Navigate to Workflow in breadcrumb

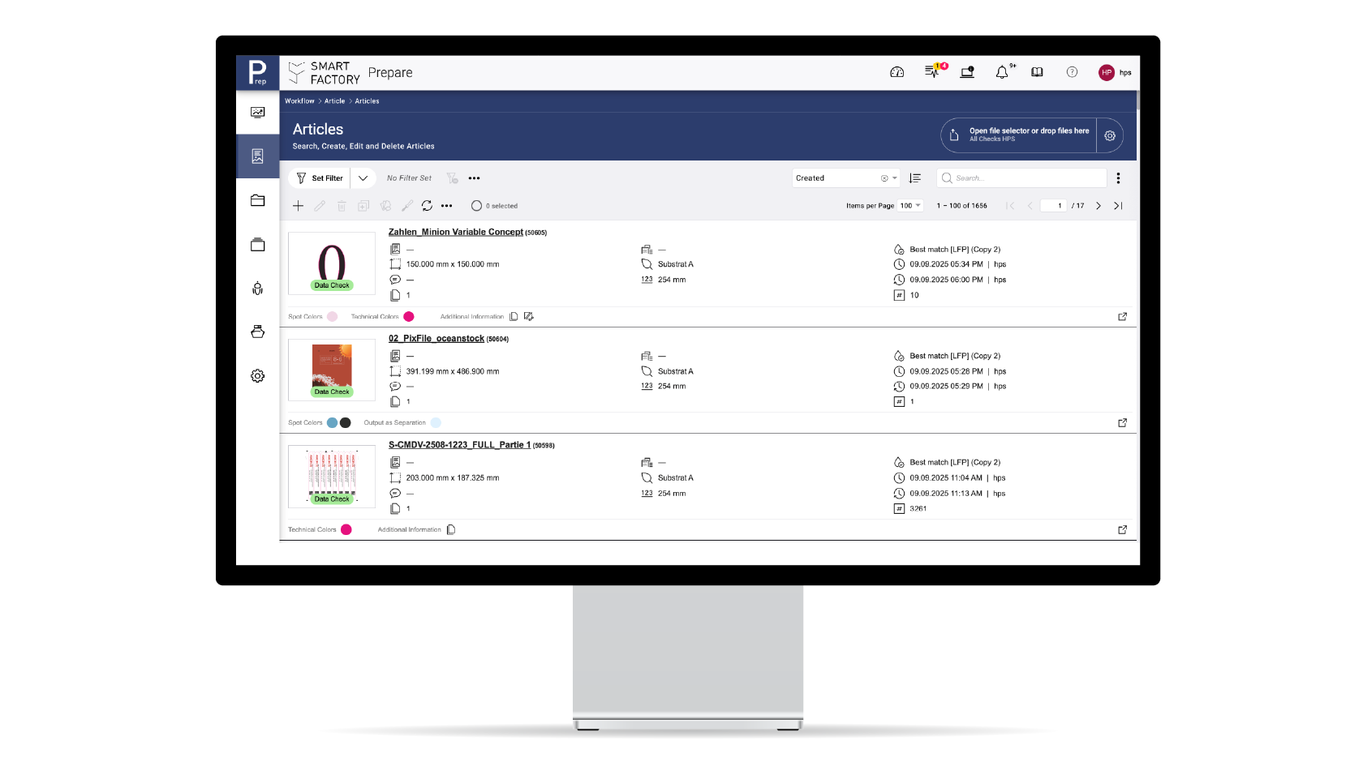click(x=299, y=101)
